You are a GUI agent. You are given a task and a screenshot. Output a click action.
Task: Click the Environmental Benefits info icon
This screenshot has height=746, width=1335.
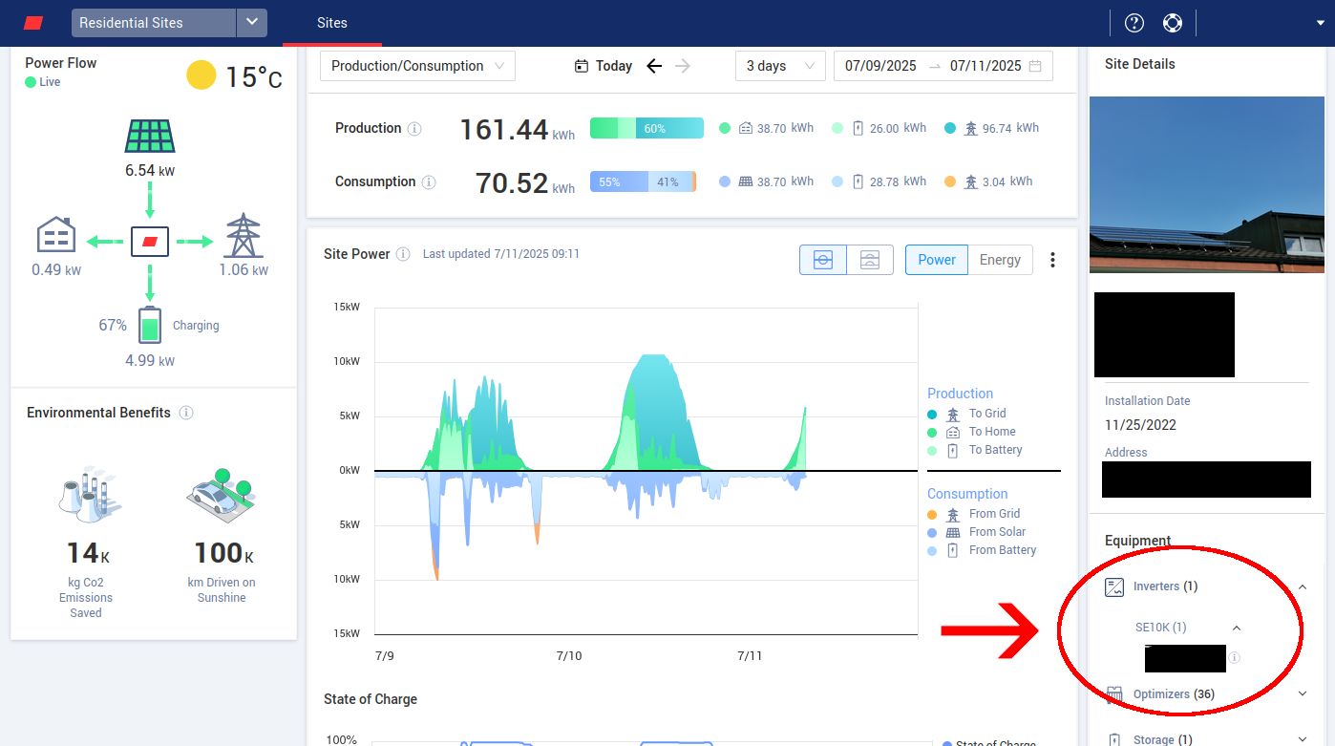(186, 413)
